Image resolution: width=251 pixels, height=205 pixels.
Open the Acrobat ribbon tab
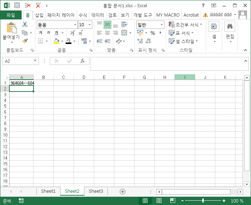tap(191, 15)
